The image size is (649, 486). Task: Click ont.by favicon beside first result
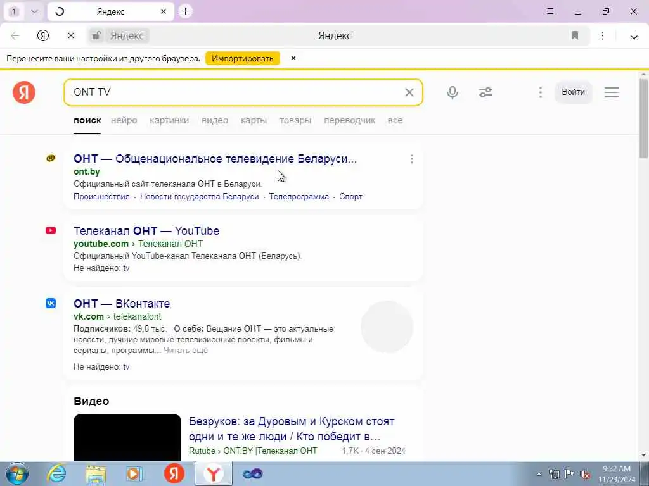51,158
